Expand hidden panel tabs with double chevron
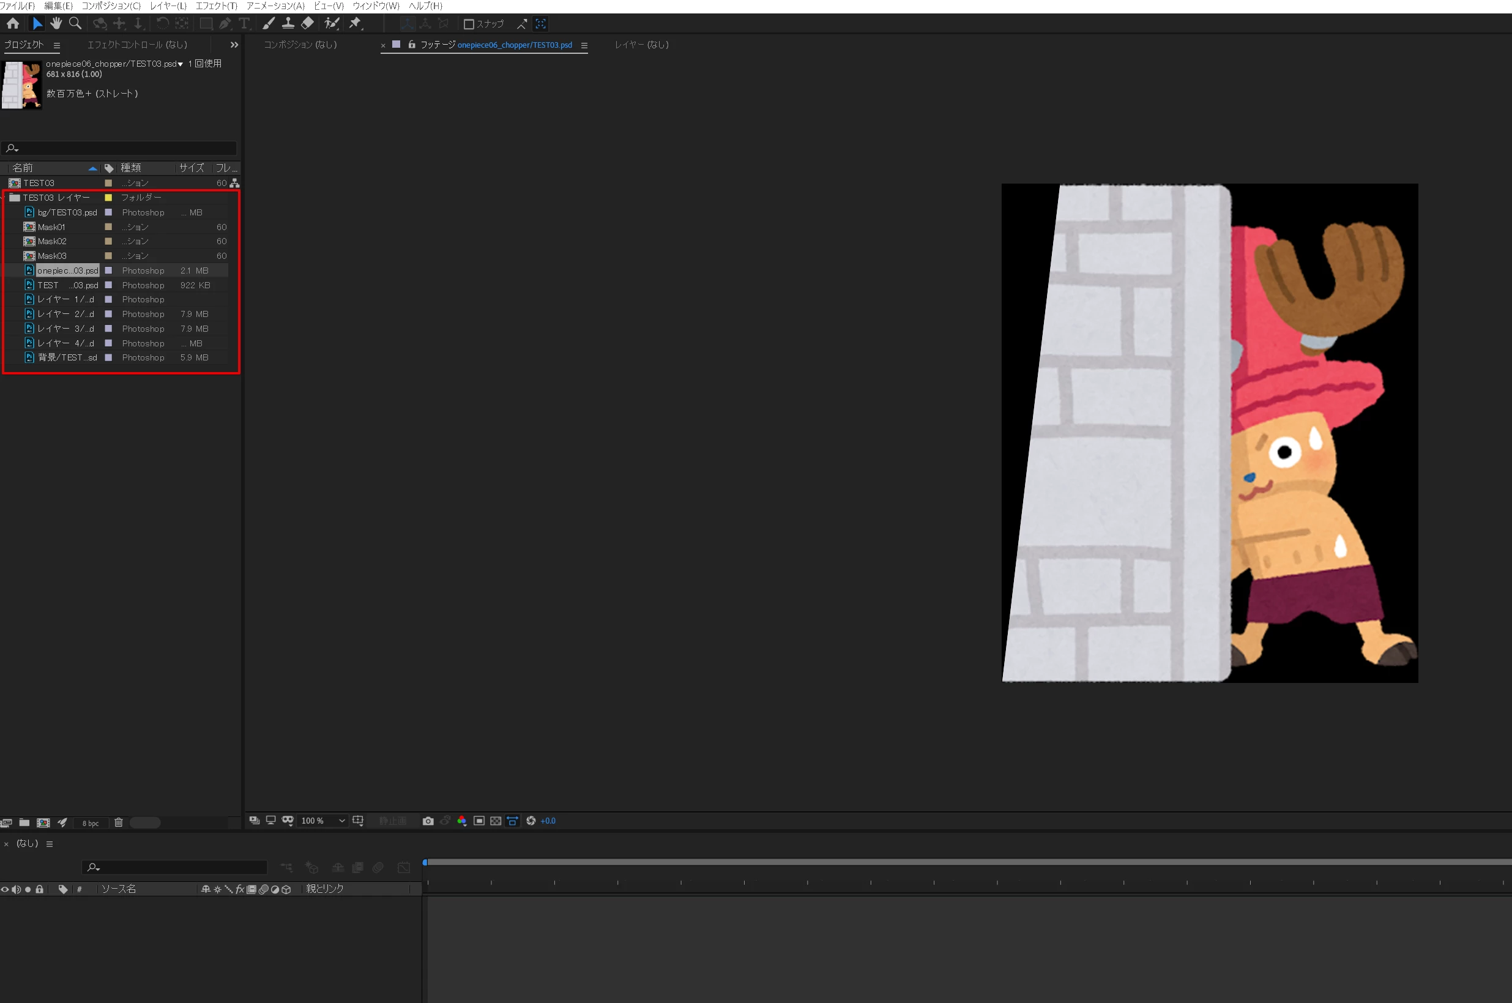1512x1003 pixels. pyautogui.click(x=234, y=45)
